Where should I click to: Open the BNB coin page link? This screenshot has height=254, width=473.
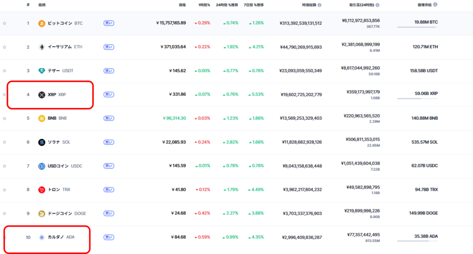[57, 118]
